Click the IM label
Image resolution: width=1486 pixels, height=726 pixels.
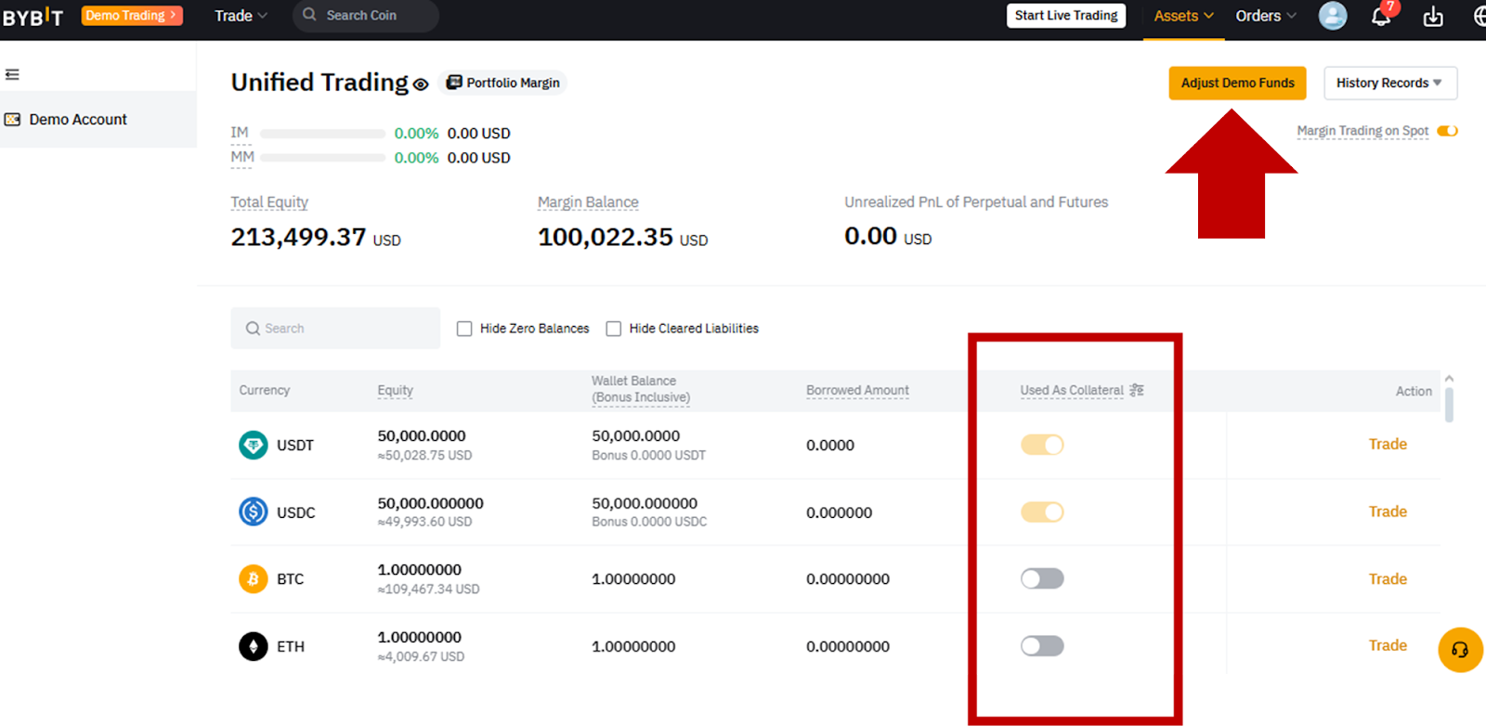click(x=240, y=133)
